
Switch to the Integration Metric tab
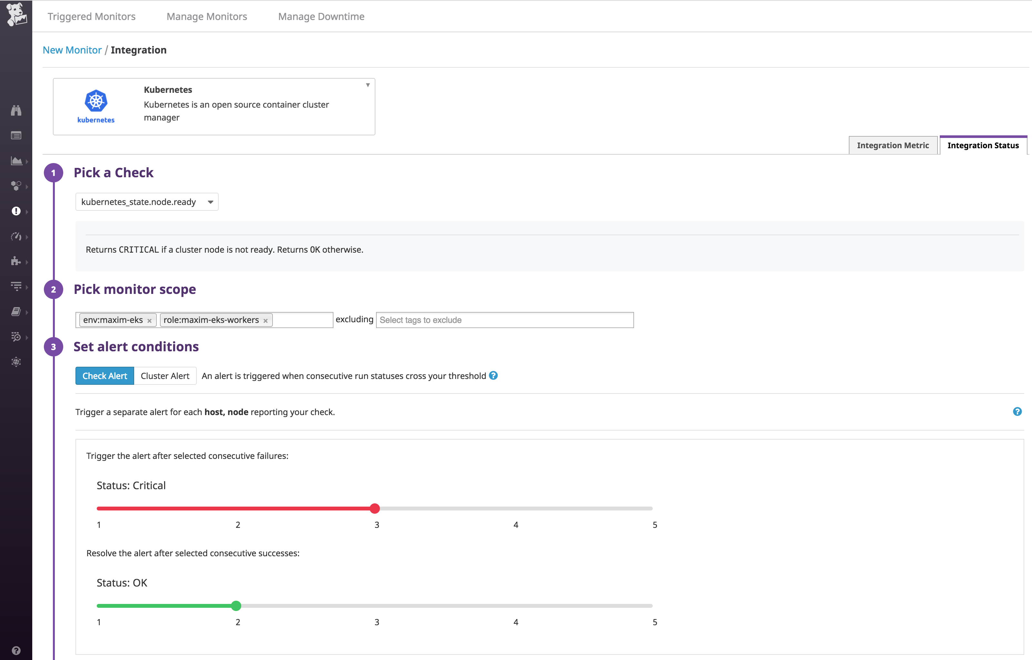point(893,145)
